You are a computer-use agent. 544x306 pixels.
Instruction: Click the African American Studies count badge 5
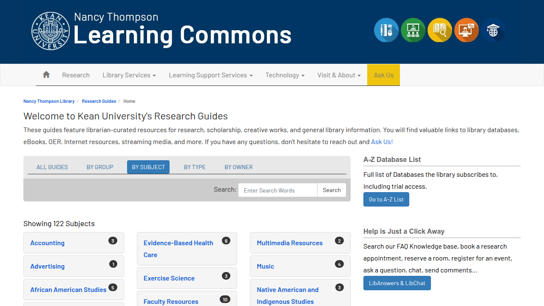pyautogui.click(x=113, y=288)
